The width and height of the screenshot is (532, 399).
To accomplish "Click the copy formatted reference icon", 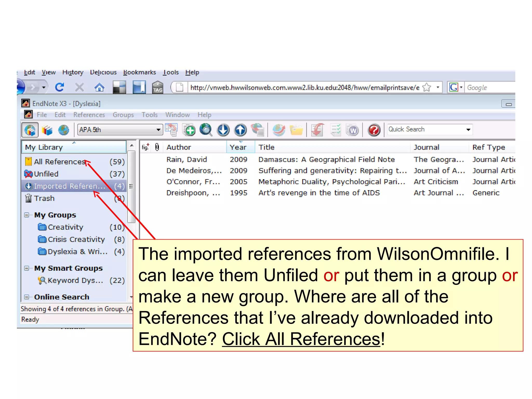I will coord(172,130).
